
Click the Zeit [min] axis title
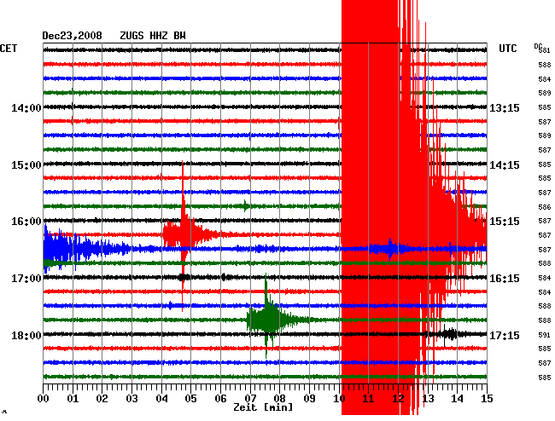(263, 407)
